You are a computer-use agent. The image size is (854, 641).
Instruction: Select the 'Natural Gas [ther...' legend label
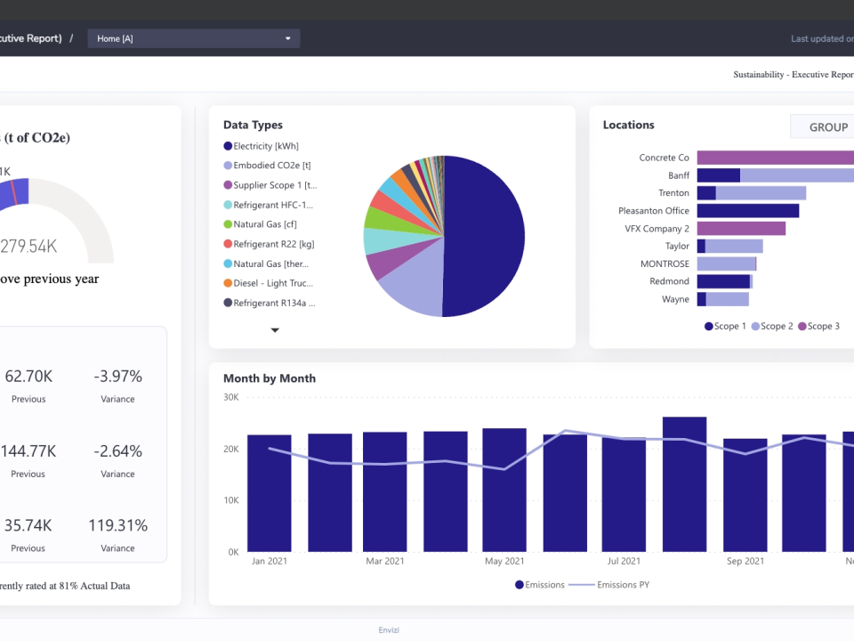pos(271,264)
